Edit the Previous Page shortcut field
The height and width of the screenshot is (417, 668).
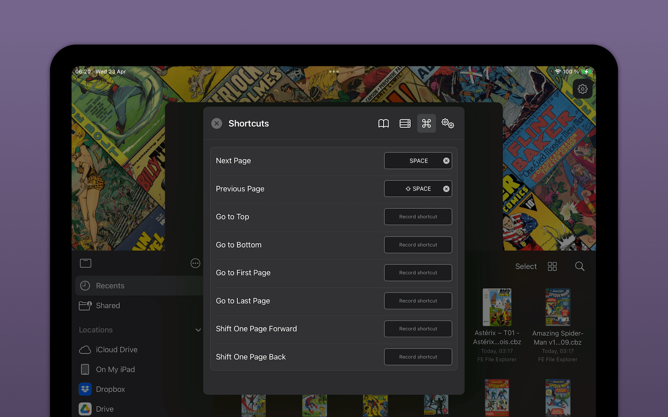pos(418,189)
